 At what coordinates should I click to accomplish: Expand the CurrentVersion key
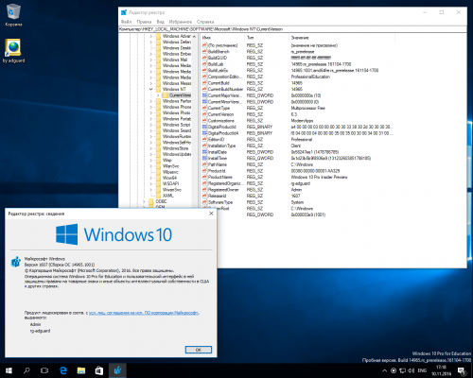158,95
